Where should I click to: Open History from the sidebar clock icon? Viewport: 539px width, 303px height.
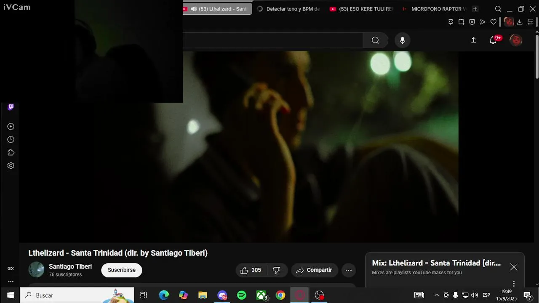(x=11, y=140)
